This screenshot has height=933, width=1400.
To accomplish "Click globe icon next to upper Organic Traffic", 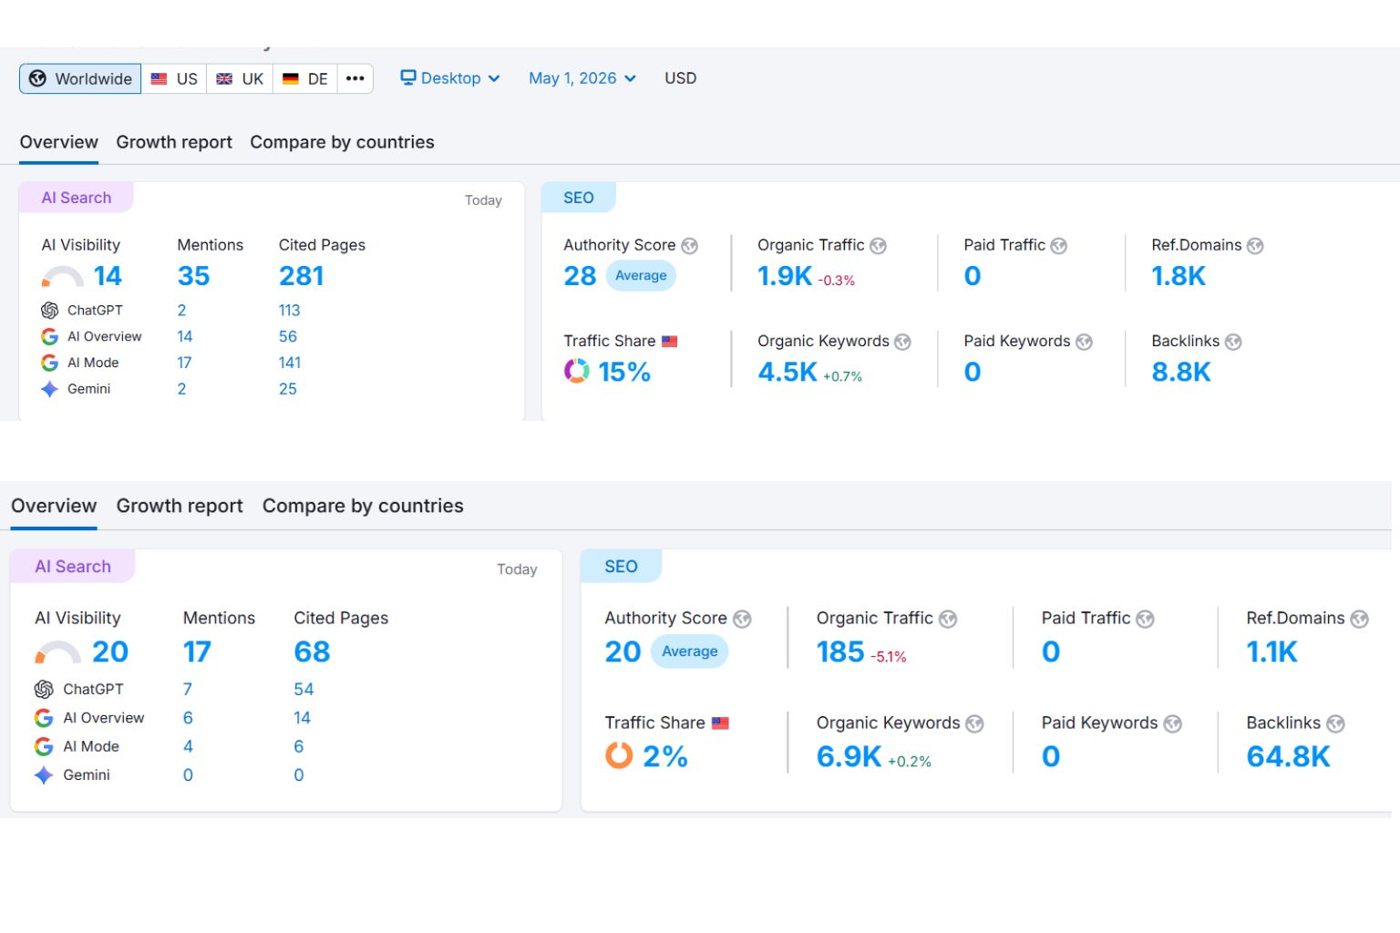I will (x=879, y=246).
